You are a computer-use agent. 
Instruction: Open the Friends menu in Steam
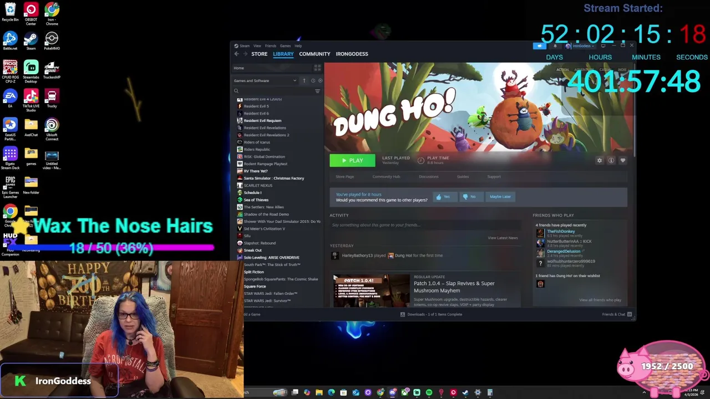point(270,46)
